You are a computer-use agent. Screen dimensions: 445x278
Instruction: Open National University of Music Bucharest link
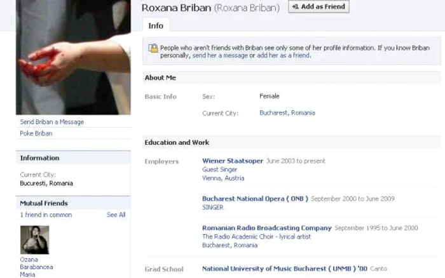tap(285, 268)
